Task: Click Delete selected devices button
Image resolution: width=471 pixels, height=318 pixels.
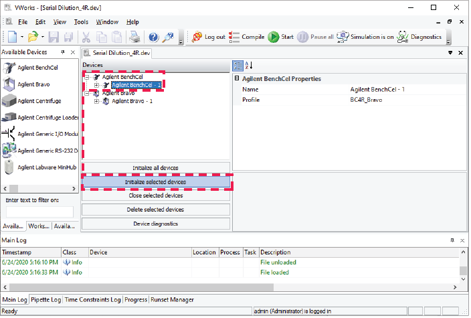Action: [156, 210]
